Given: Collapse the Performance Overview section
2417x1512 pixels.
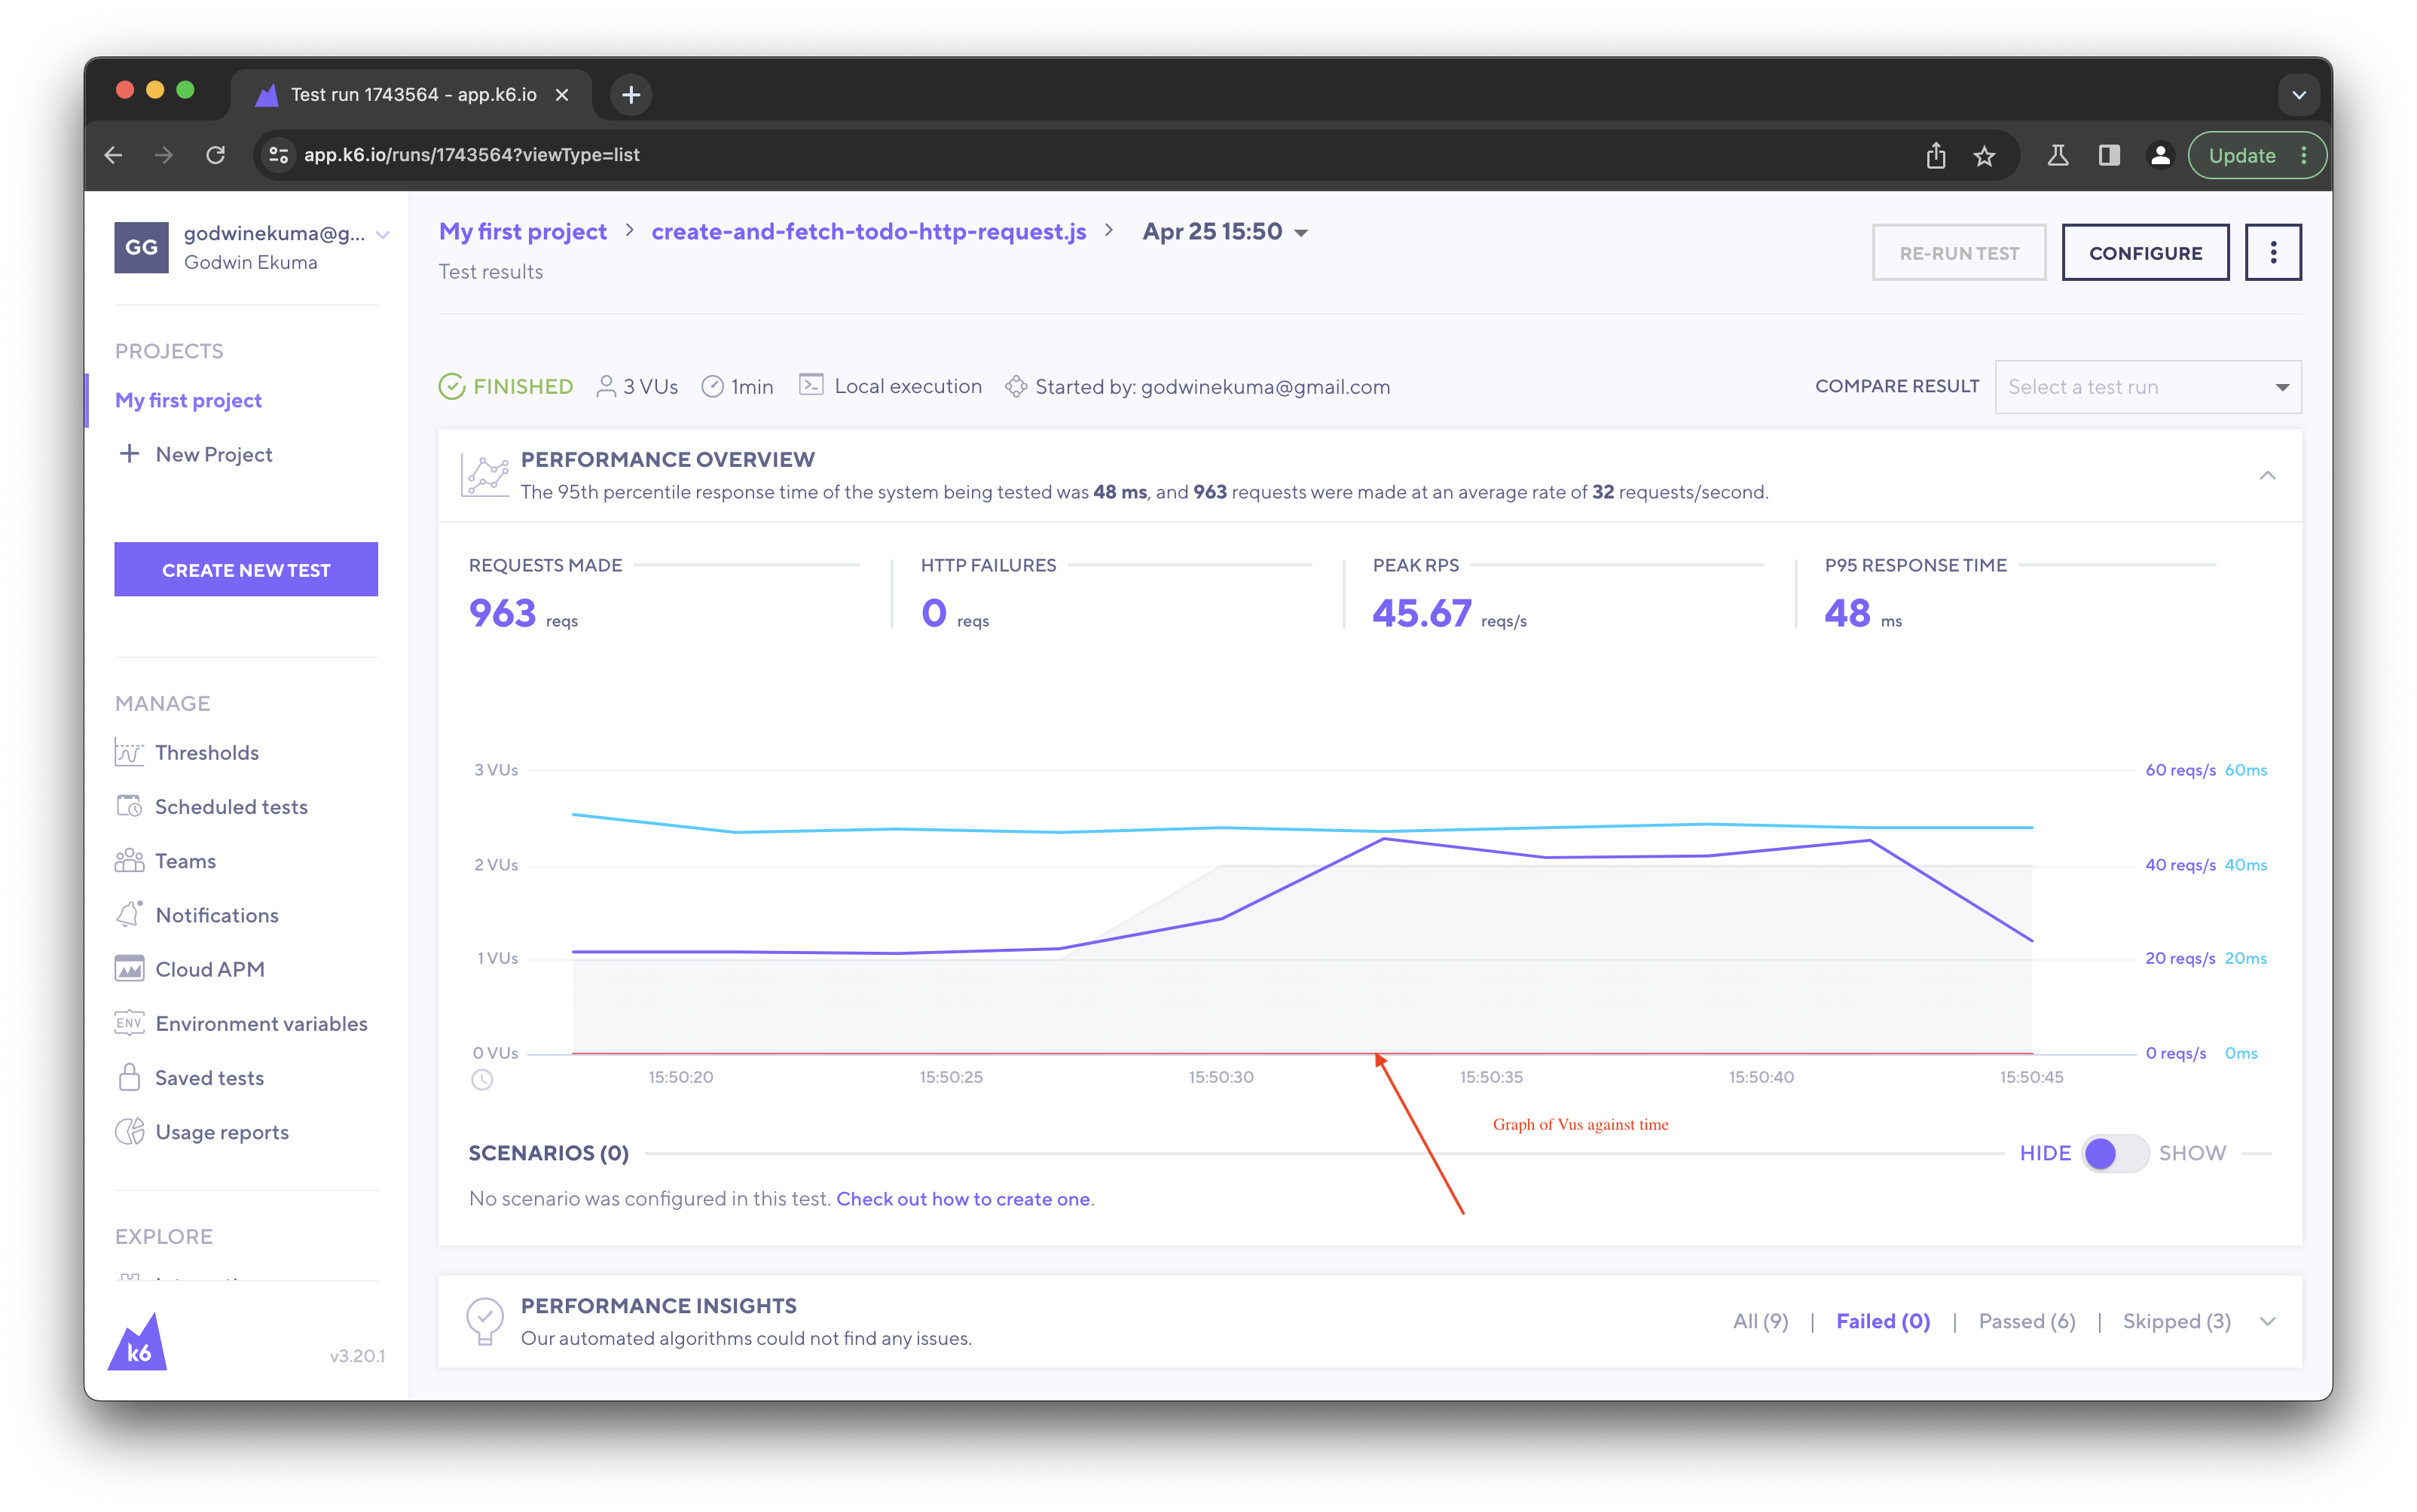Looking at the screenshot, I should coord(2268,476).
